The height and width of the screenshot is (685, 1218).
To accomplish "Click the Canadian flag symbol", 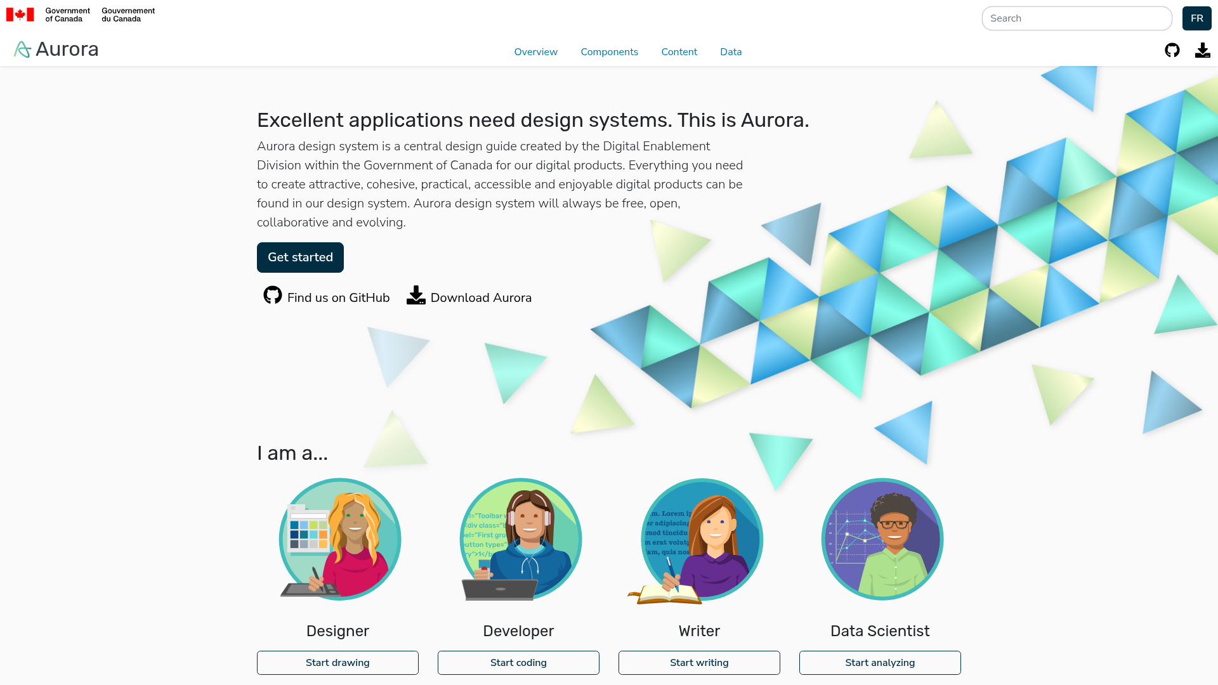I will click(20, 15).
